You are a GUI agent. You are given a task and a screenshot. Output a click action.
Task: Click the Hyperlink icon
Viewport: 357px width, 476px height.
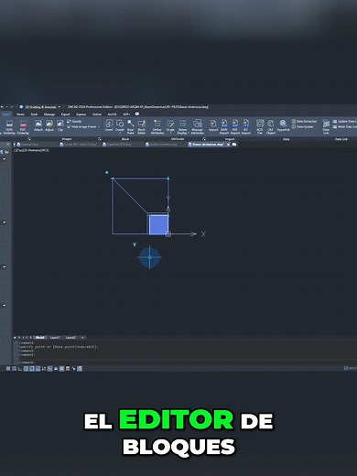[283, 125]
